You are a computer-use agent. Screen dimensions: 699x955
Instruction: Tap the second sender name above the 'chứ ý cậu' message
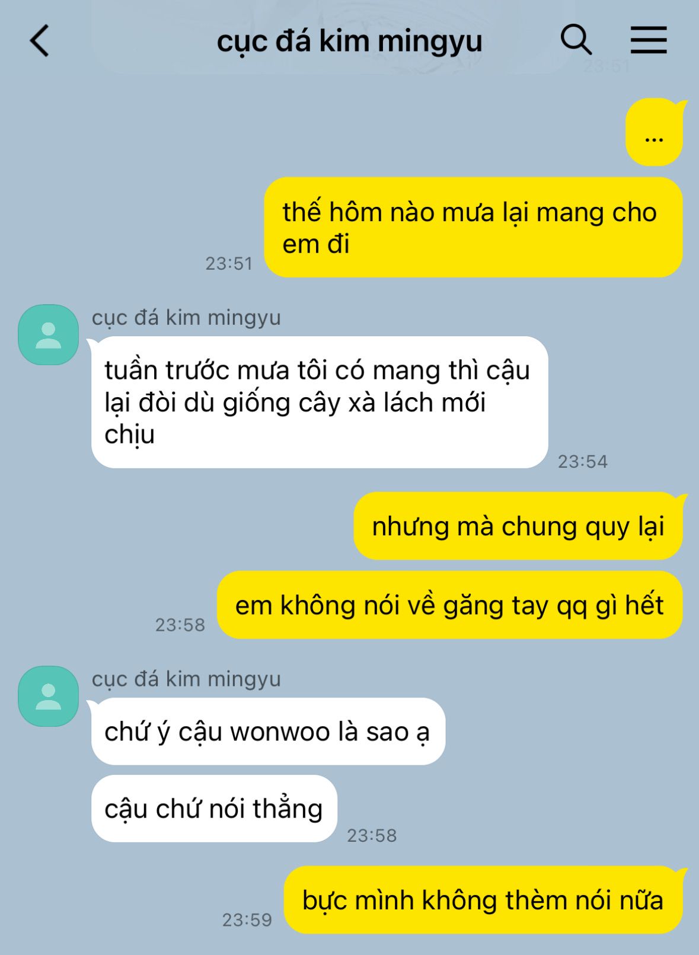point(186,679)
